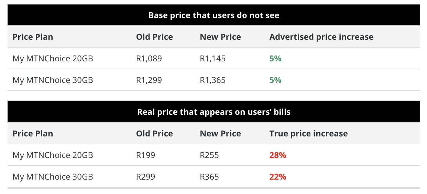Click the green 5% in the R1,089 row

coord(275,59)
